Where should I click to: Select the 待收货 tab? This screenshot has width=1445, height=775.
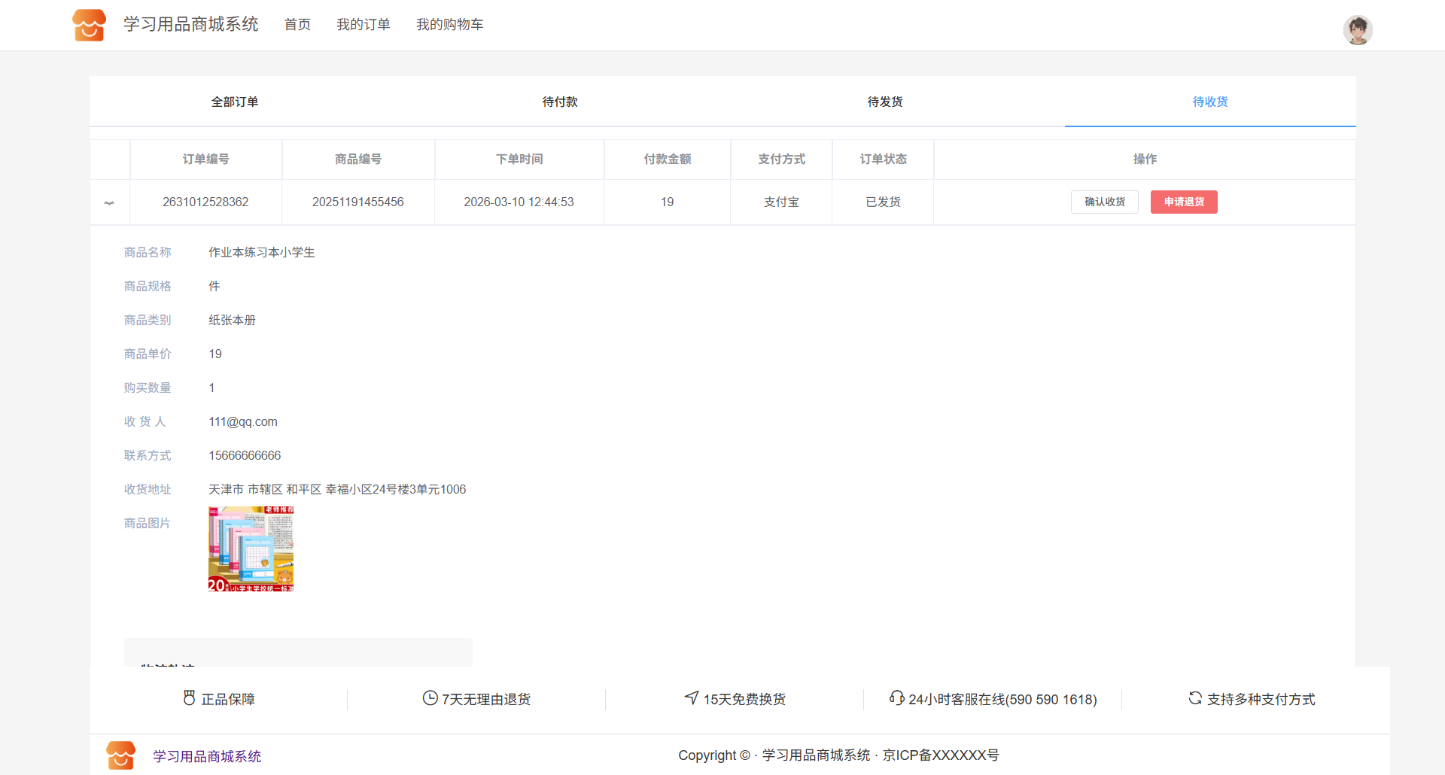[x=1210, y=102]
